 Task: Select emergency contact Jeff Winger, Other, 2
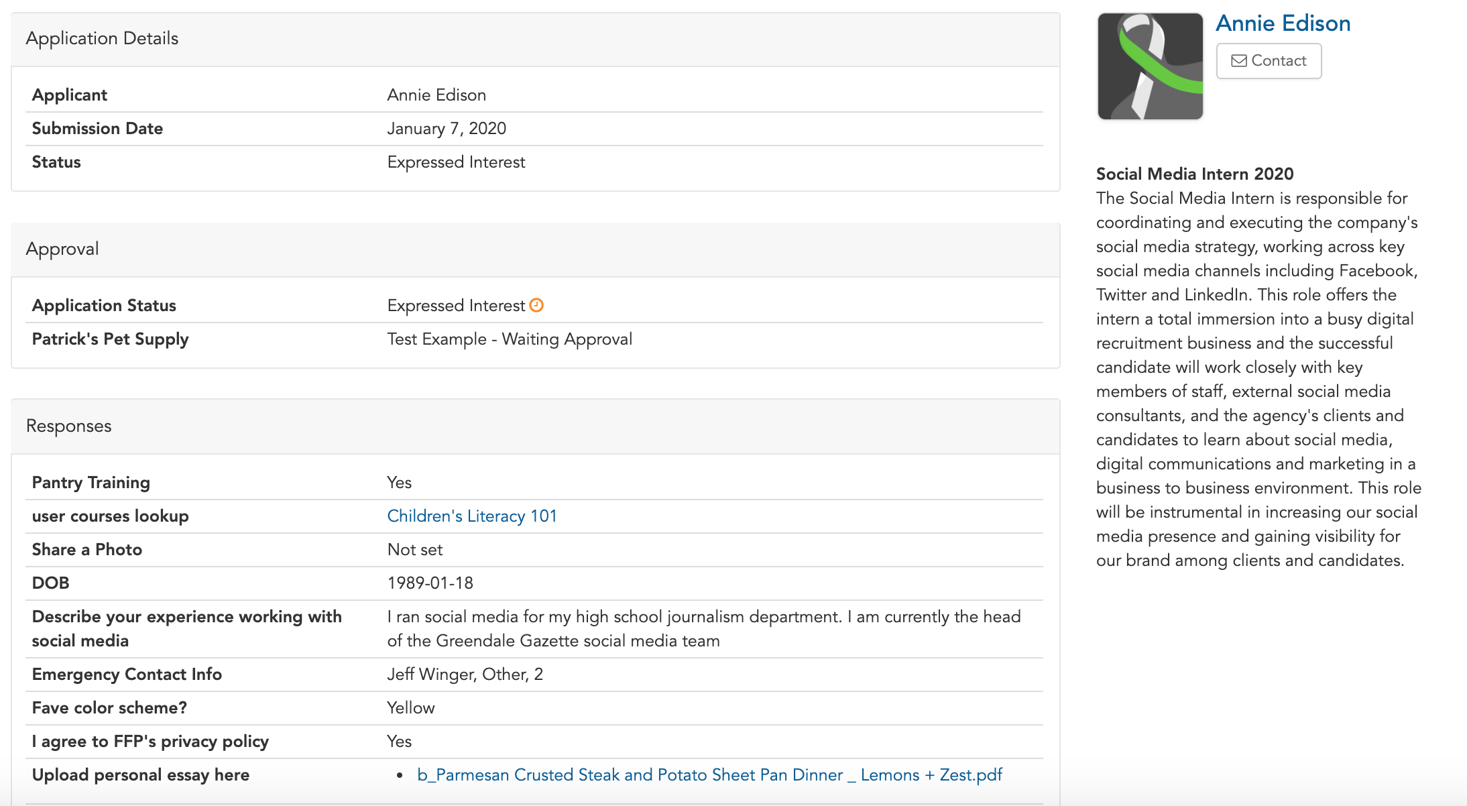pos(465,674)
